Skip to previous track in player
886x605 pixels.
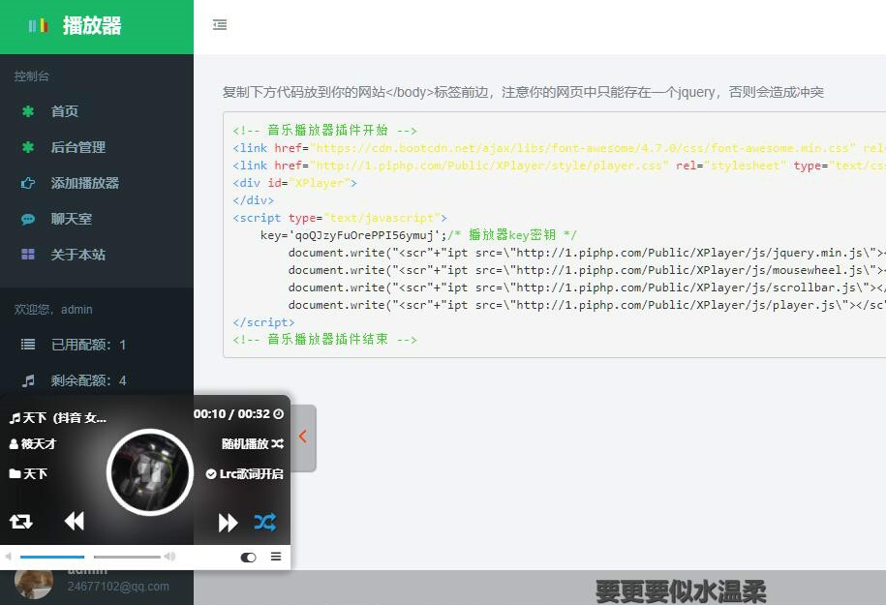tap(74, 521)
